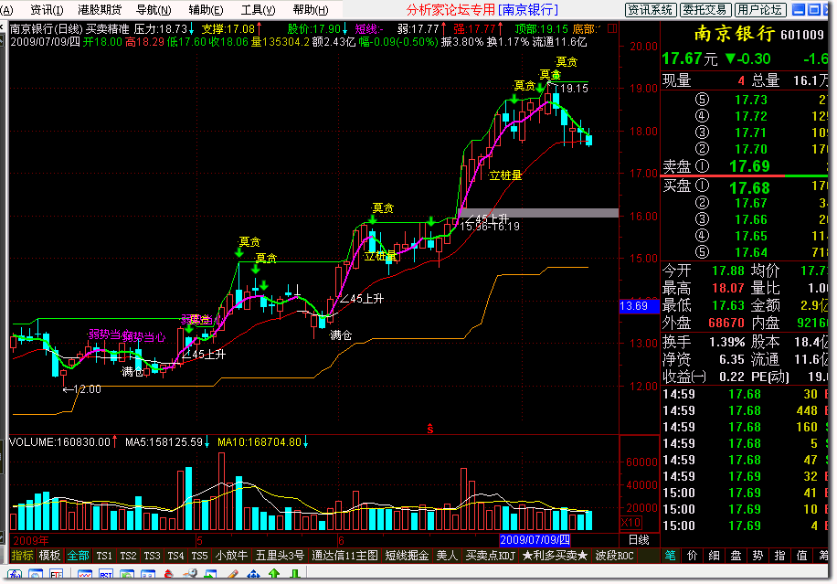Click the green down arrow icon in bottom toolbar
This screenshot has width=837, height=584.
pyautogui.click(x=294, y=575)
